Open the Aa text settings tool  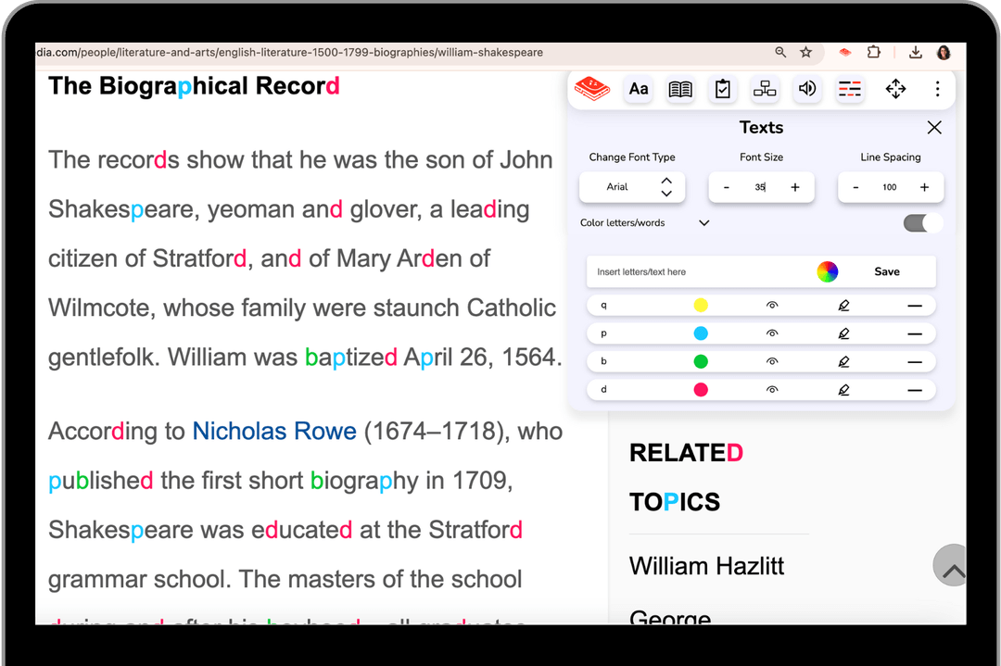(637, 89)
